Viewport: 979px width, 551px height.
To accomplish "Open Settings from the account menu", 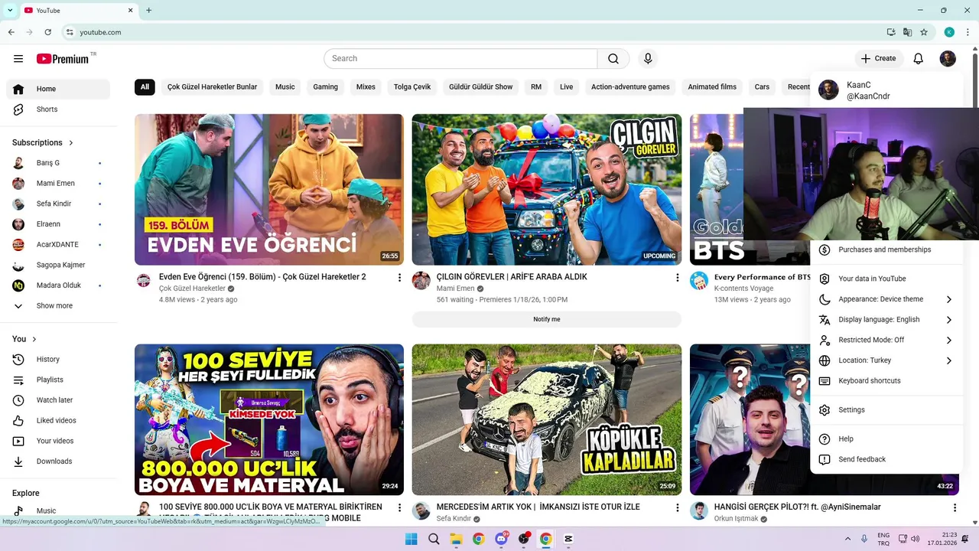I will coord(886,410).
